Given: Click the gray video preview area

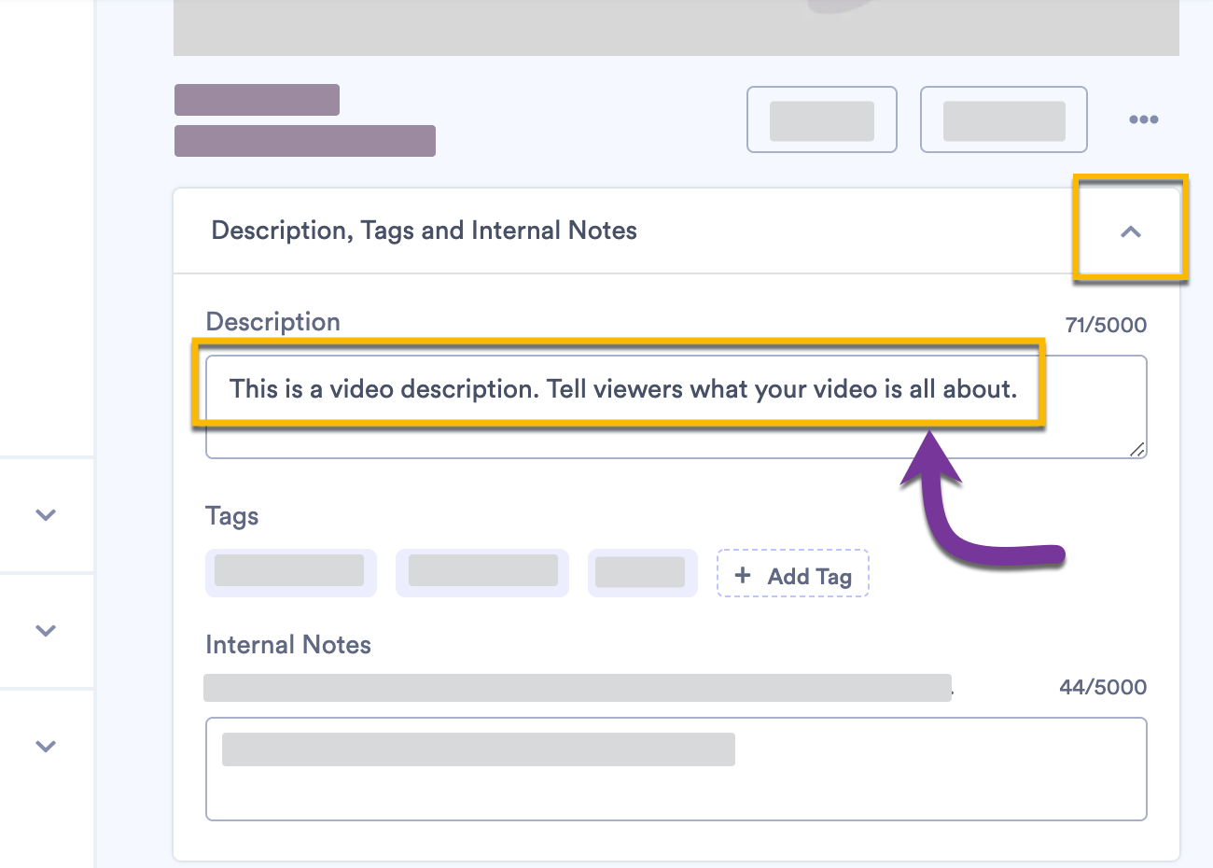Looking at the screenshot, I should click(676, 28).
